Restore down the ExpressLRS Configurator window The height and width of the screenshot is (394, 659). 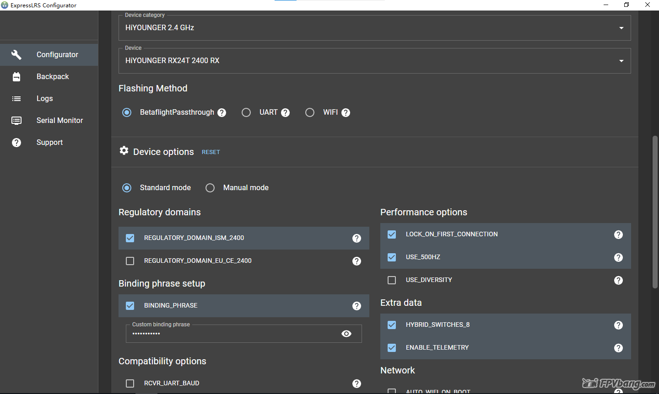[627, 5]
